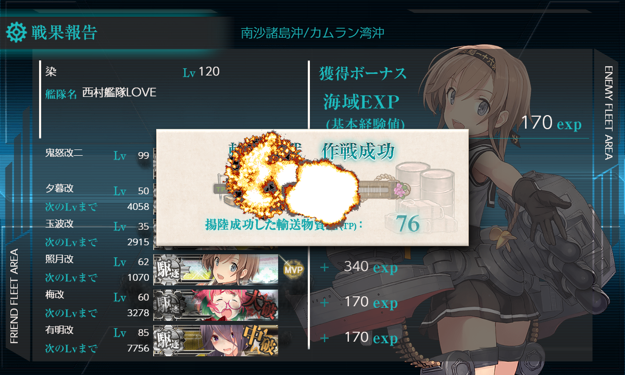Select 有明改 moderately damaged ship banner
Viewport: 625px width, 375px height.
pyautogui.click(x=216, y=340)
